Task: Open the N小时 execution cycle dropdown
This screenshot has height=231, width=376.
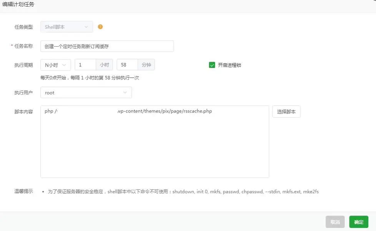Action: click(56, 65)
